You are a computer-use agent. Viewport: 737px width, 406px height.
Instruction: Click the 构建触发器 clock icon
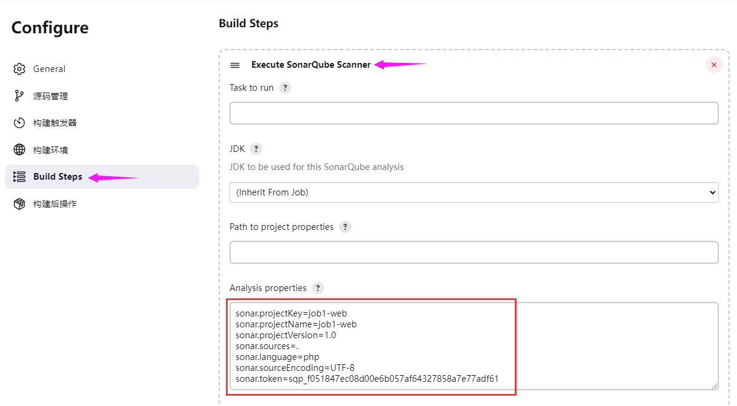pyautogui.click(x=19, y=123)
